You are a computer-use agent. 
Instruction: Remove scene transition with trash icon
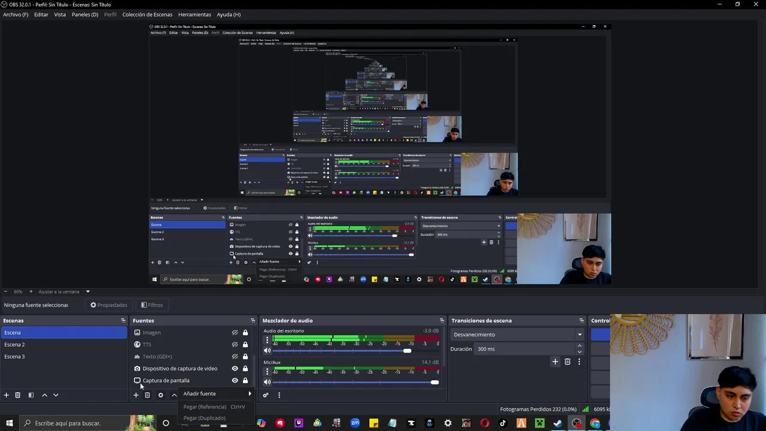coord(567,362)
